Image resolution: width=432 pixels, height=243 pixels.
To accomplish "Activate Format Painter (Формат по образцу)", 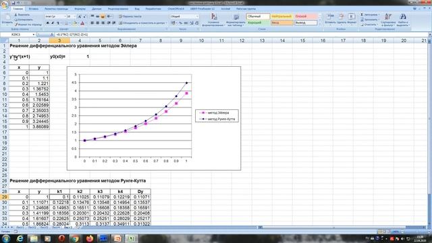I will [x=28, y=24].
